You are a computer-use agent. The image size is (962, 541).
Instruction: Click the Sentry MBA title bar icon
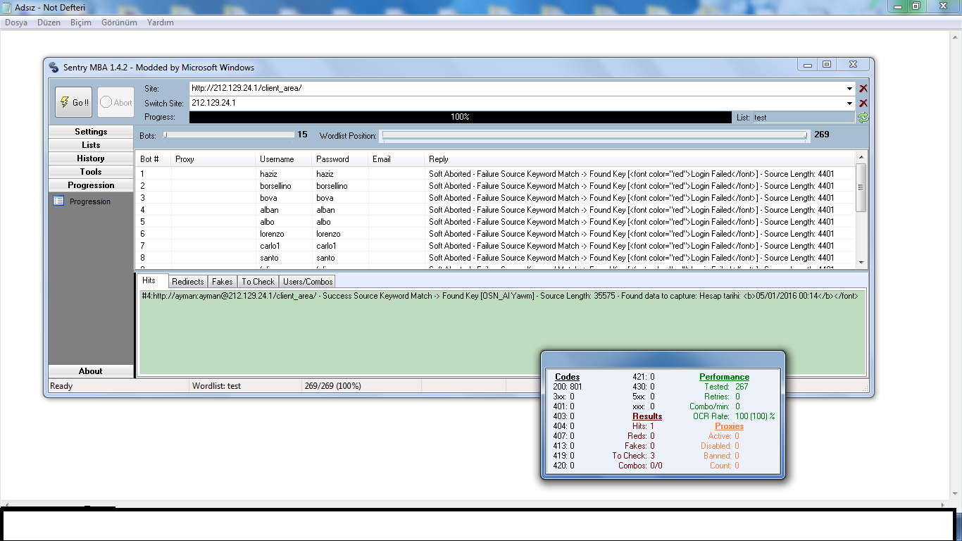[x=54, y=68]
